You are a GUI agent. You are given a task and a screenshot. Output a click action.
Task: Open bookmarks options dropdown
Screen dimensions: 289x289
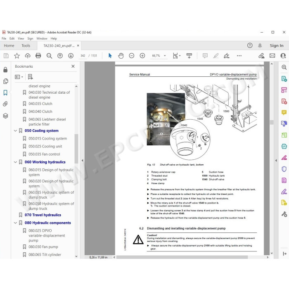(19, 77)
